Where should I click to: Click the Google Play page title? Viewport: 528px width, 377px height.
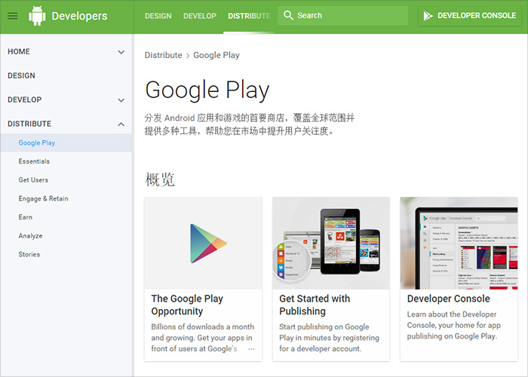click(x=207, y=90)
